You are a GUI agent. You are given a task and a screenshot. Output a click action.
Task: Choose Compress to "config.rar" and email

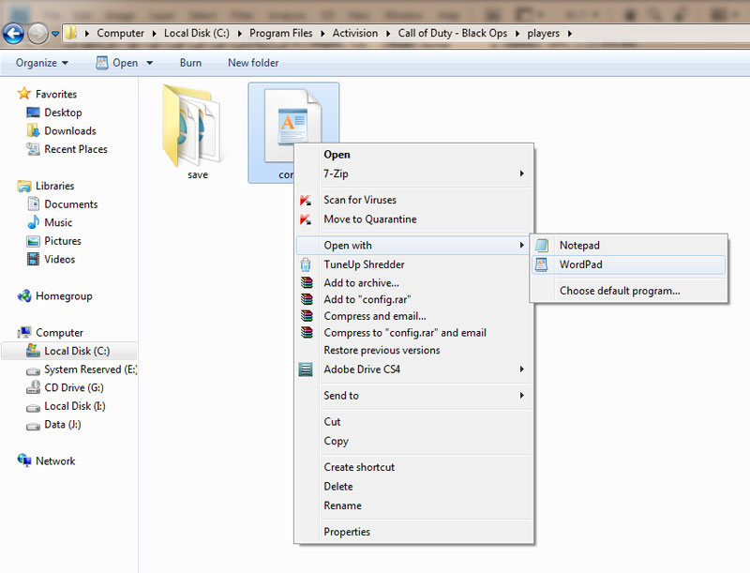click(414, 333)
